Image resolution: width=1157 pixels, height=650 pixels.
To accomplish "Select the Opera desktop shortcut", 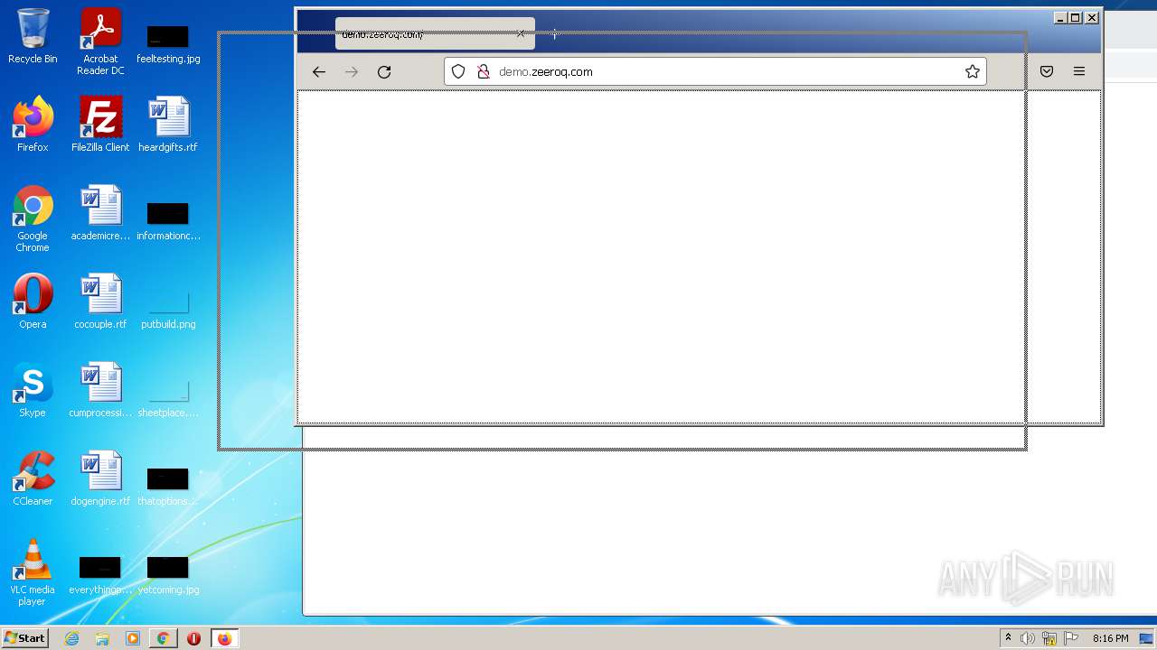I will coord(33,301).
